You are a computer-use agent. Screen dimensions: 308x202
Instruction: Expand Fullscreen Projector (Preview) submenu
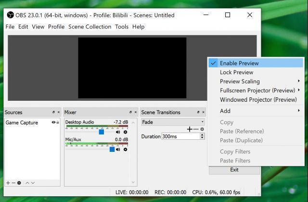(x=256, y=90)
